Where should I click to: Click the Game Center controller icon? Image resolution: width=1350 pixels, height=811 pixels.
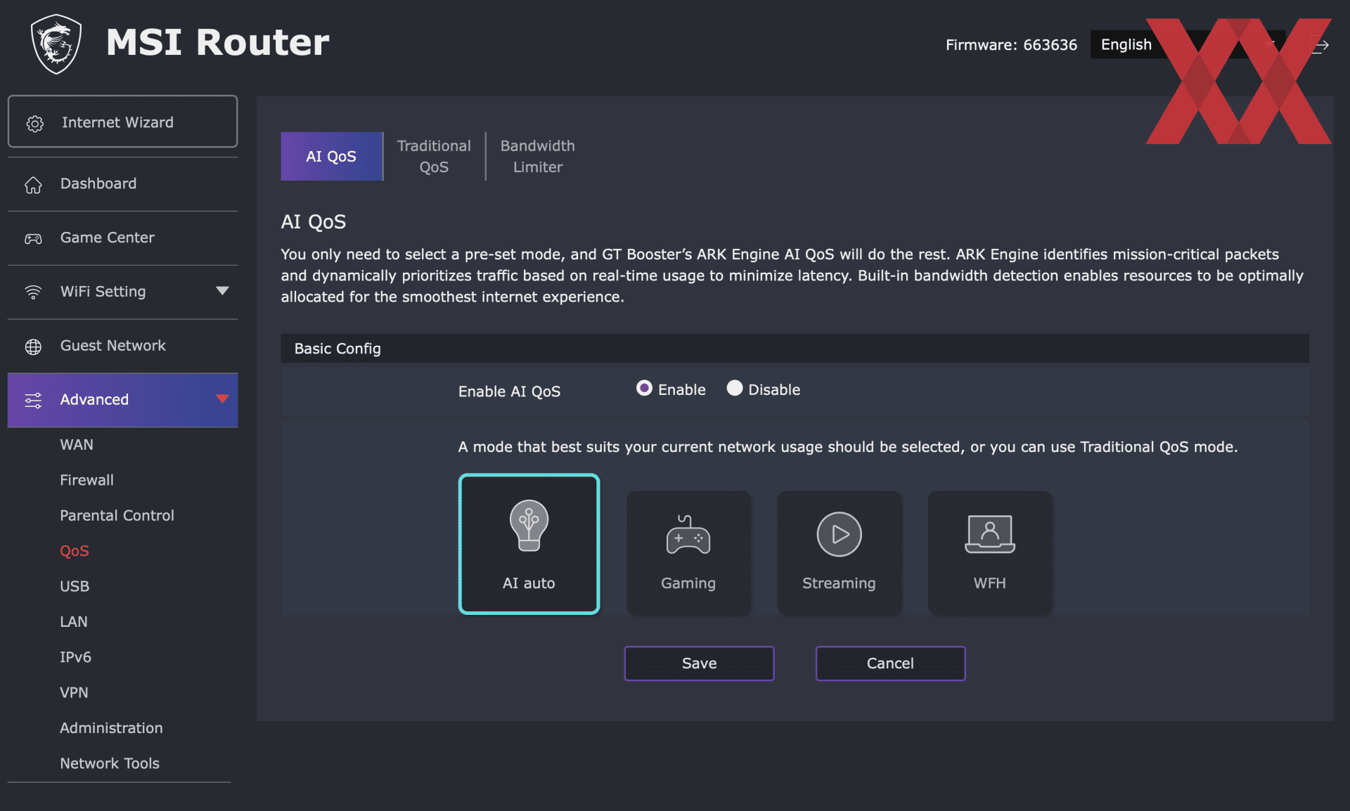tap(33, 239)
